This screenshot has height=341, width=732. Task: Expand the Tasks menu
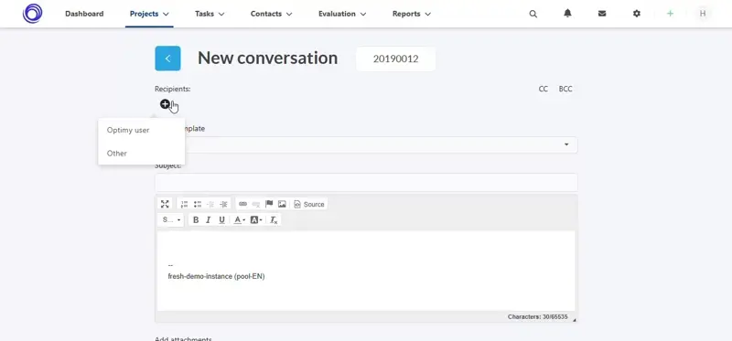pyautogui.click(x=210, y=14)
